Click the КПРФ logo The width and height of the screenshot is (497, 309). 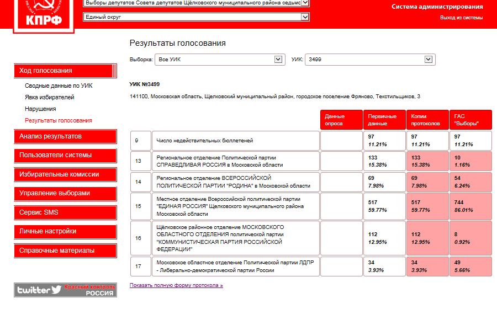(44, 16)
